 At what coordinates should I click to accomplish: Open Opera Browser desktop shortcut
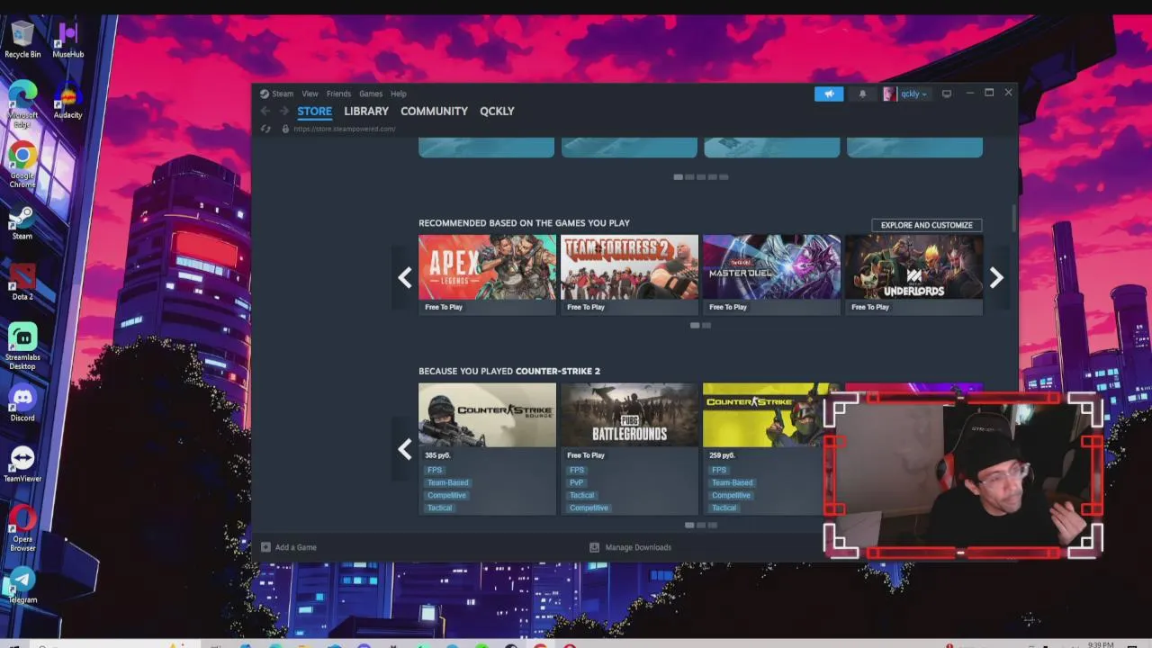pyautogui.click(x=22, y=528)
